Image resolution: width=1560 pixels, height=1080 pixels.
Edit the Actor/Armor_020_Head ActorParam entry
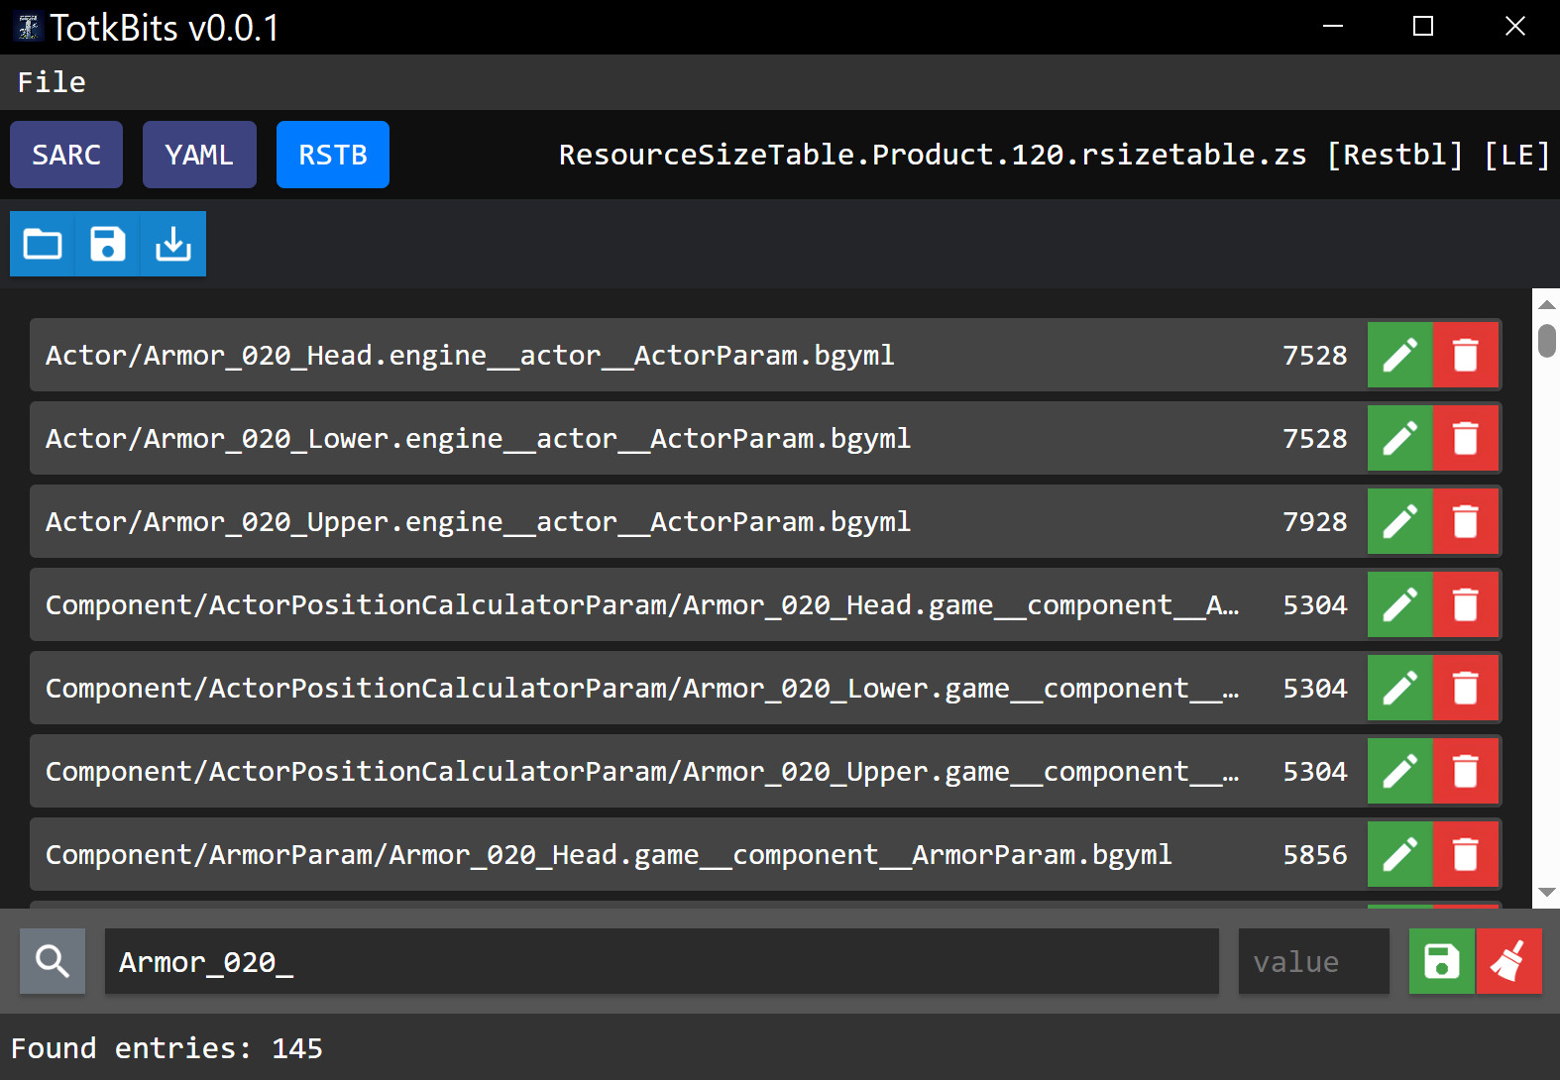click(x=1399, y=355)
